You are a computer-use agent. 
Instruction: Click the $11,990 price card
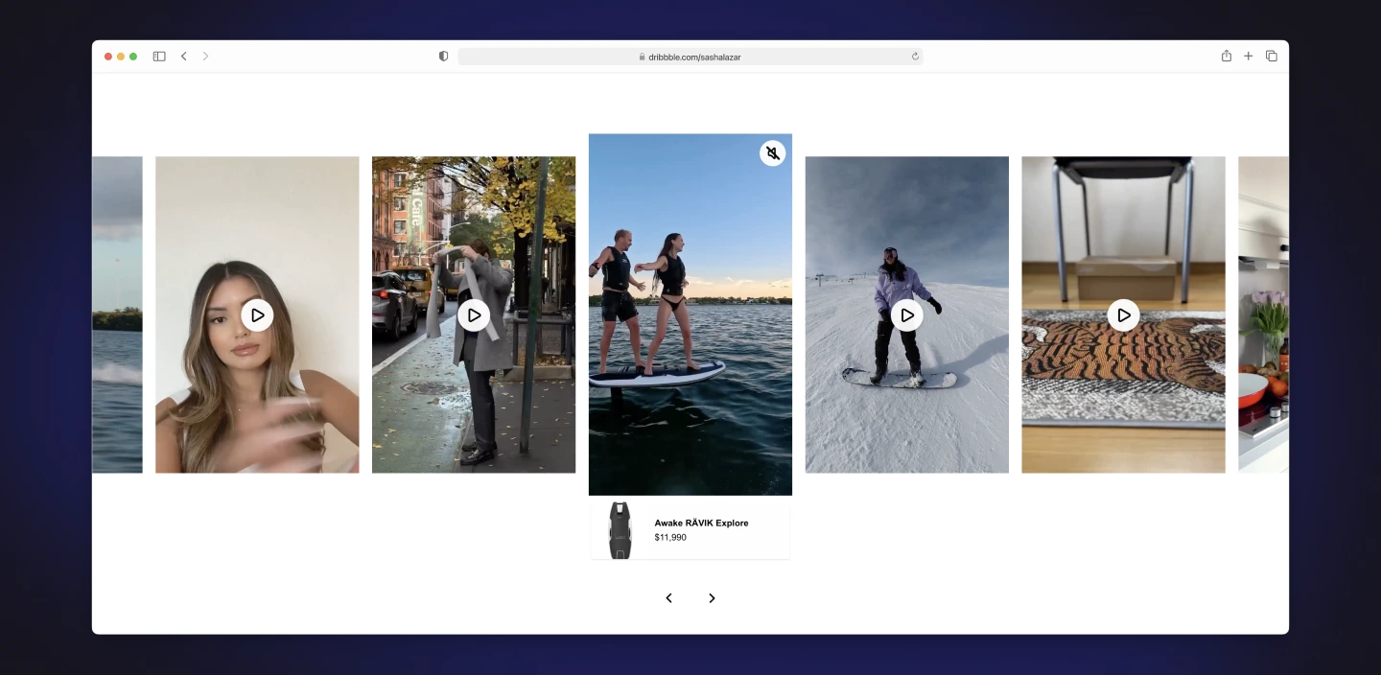point(668,537)
